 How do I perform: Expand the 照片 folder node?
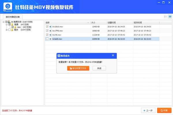click(7, 30)
